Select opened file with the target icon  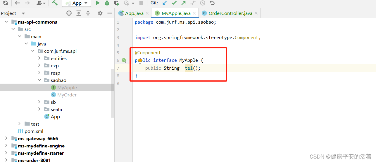pos(69,13)
